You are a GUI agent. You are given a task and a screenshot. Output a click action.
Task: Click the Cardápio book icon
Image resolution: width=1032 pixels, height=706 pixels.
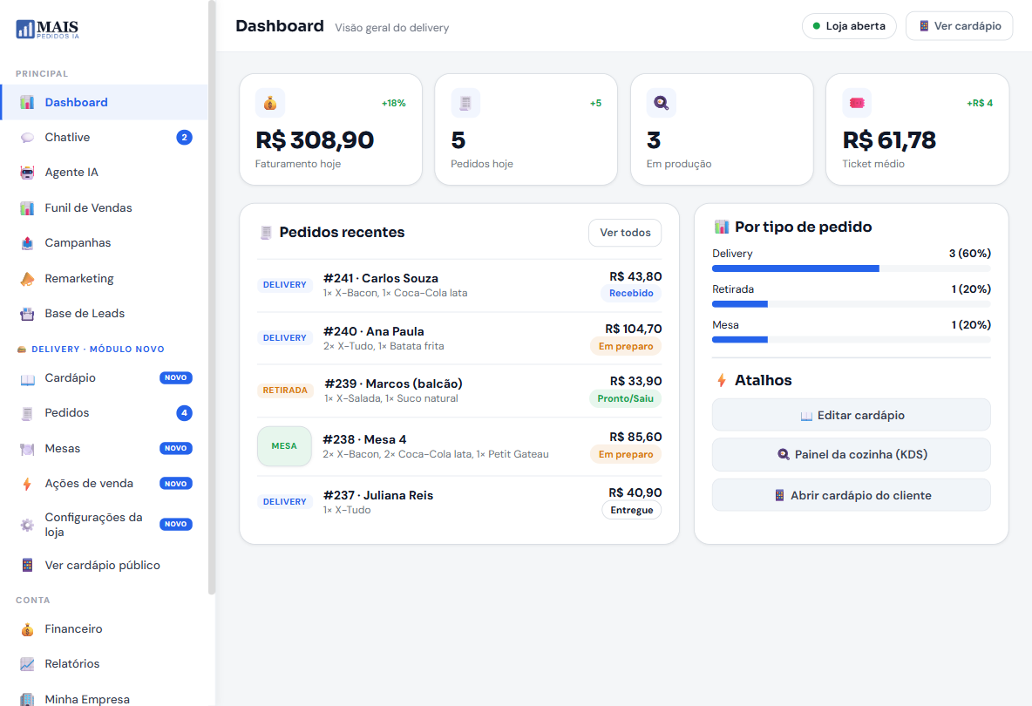[x=27, y=378]
